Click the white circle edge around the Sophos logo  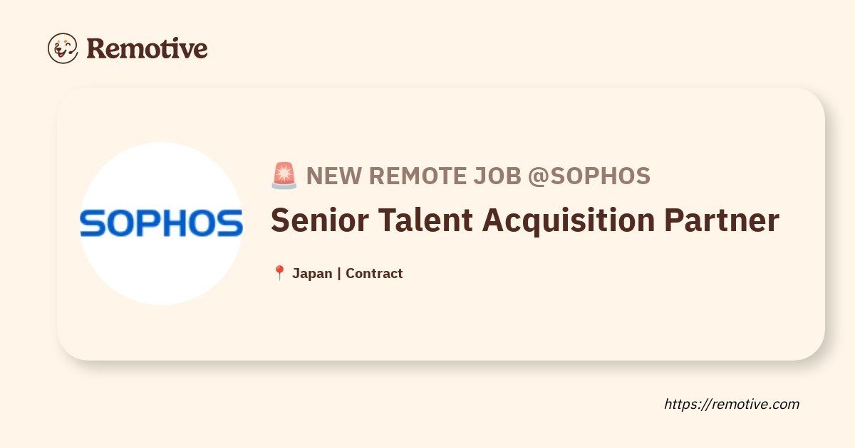(x=161, y=146)
